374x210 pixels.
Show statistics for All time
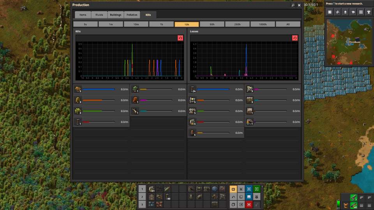click(288, 24)
